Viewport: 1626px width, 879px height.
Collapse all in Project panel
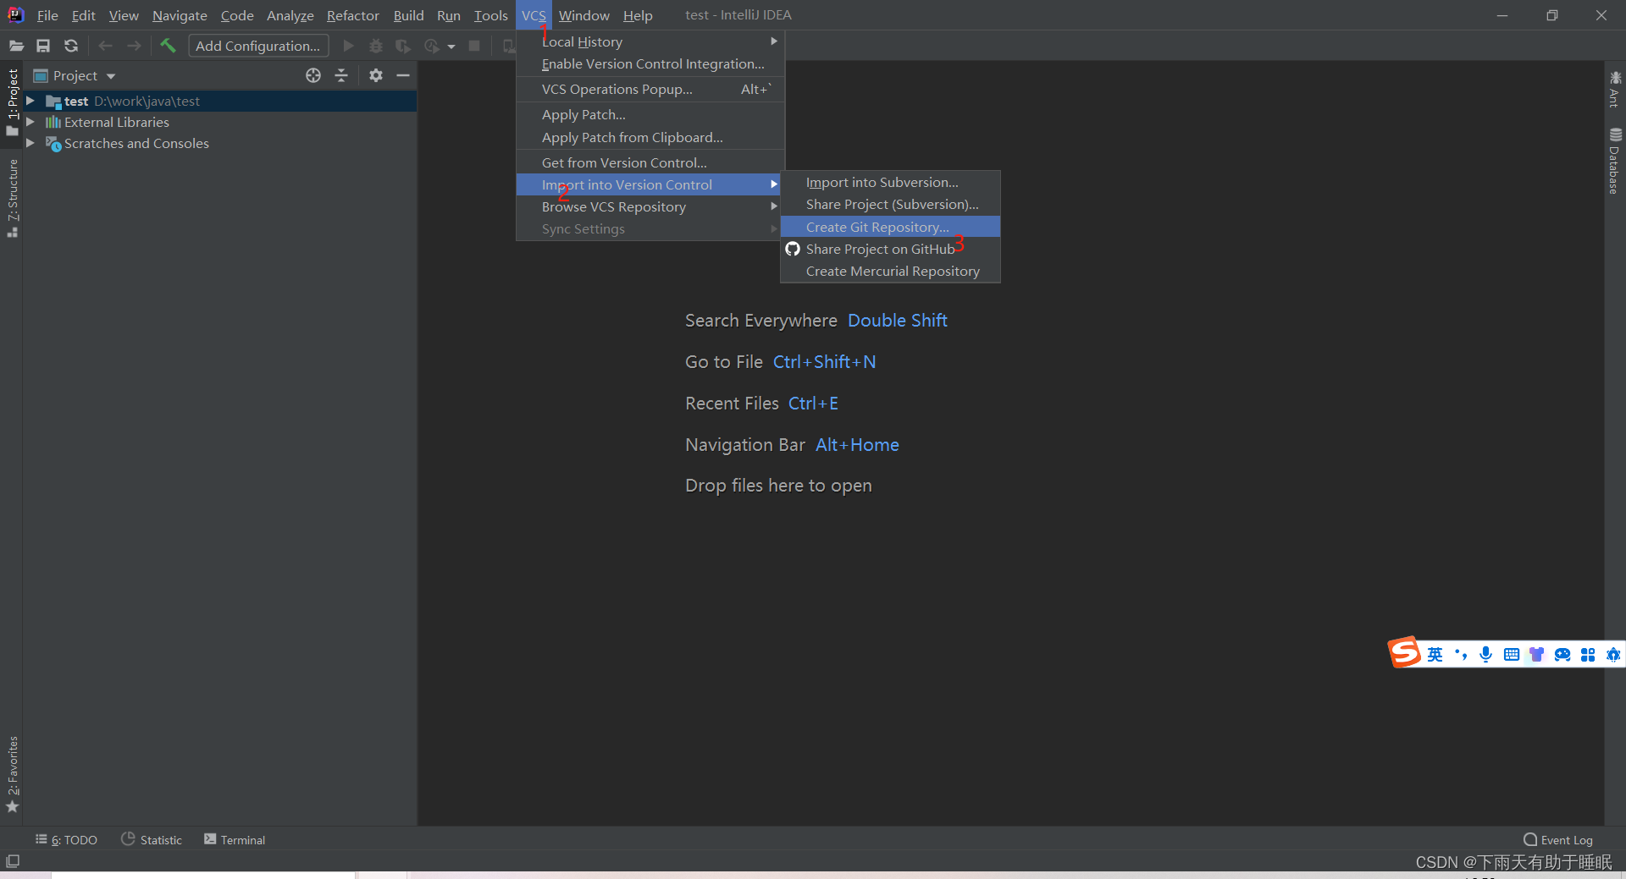(x=341, y=75)
